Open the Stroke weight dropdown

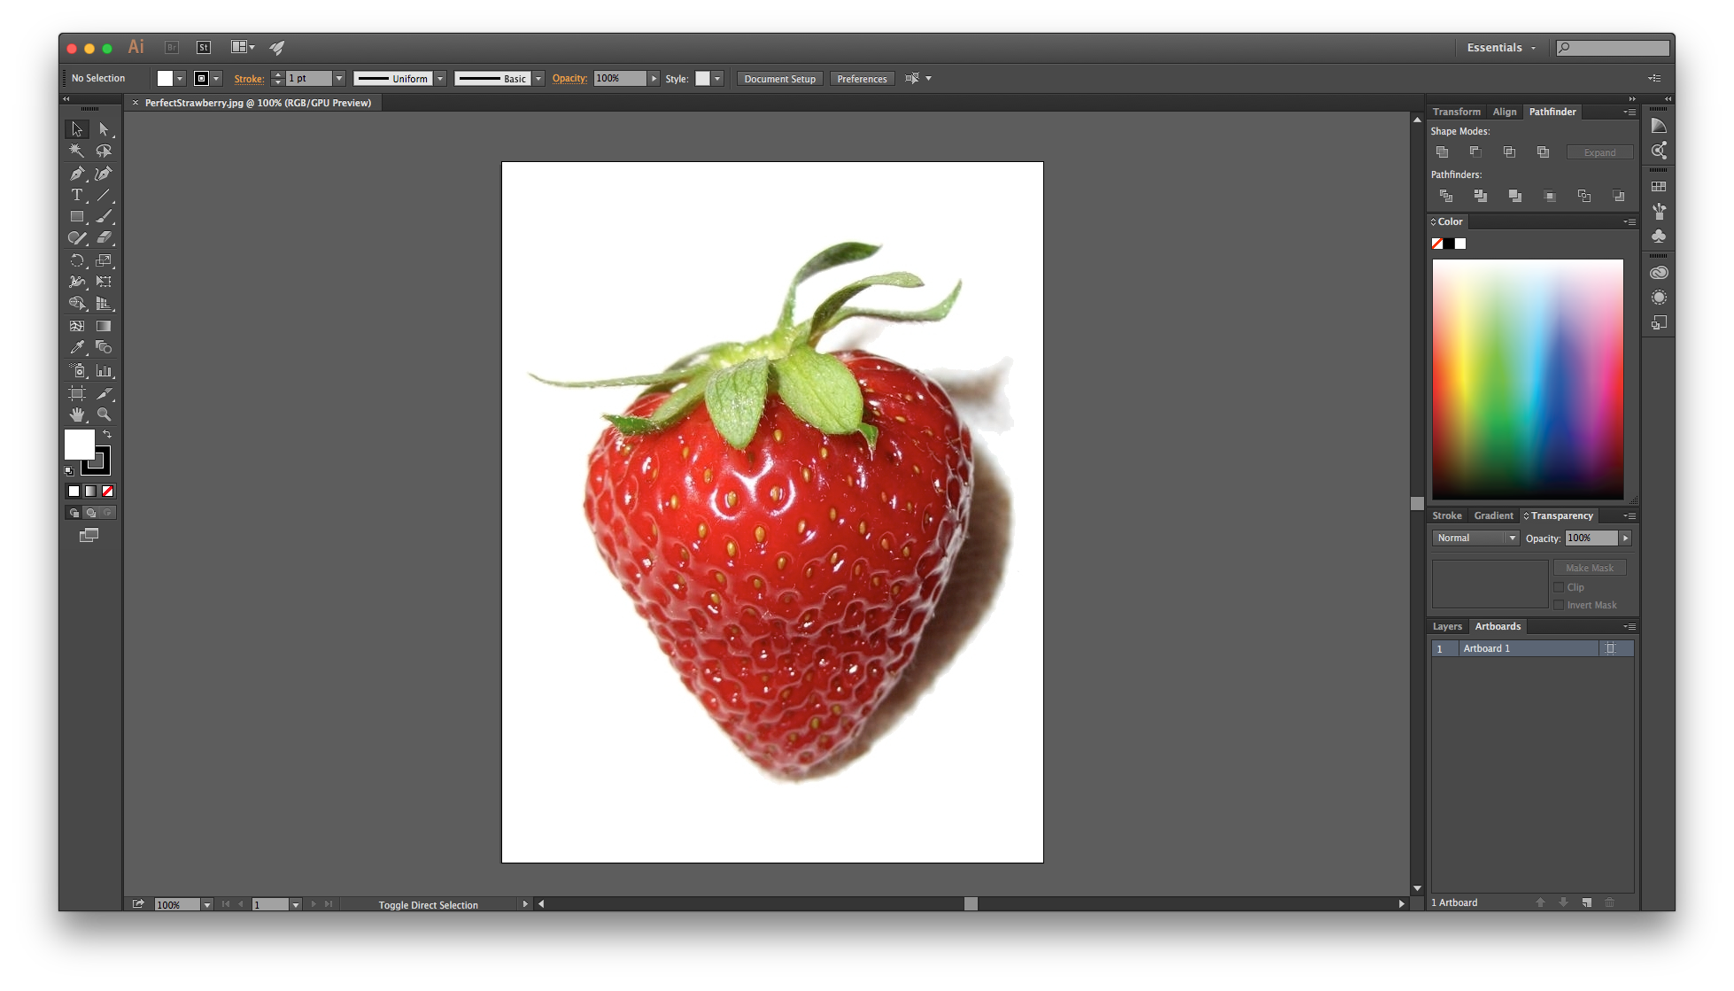click(337, 78)
